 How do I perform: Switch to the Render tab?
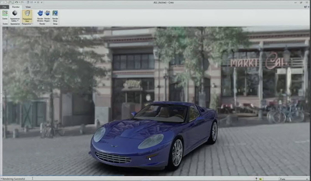pos(16,7)
